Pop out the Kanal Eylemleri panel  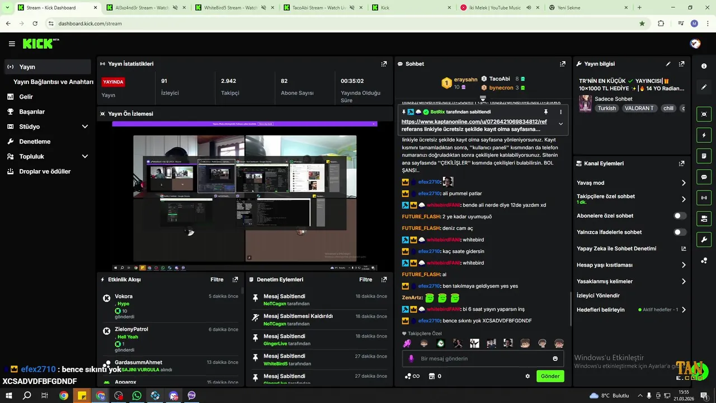coord(681,163)
